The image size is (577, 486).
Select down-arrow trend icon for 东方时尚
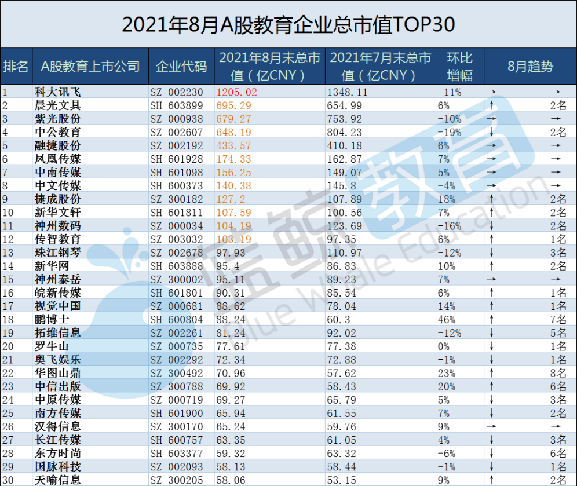pyautogui.click(x=492, y=453)
